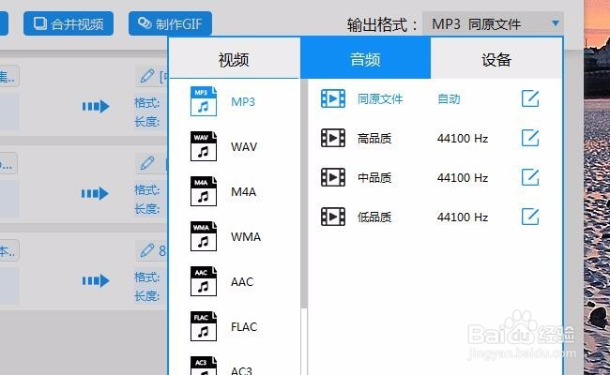Image resolution: width=610 pixels, height=375 pixels.
Task: Edit the 中品质 preset settings
Action: (x=530, y=177)
